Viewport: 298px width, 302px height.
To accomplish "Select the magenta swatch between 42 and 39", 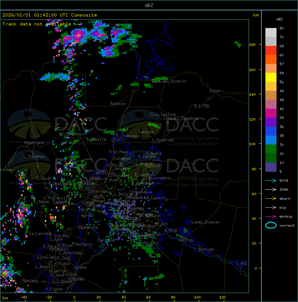I will tap(271, 113).
